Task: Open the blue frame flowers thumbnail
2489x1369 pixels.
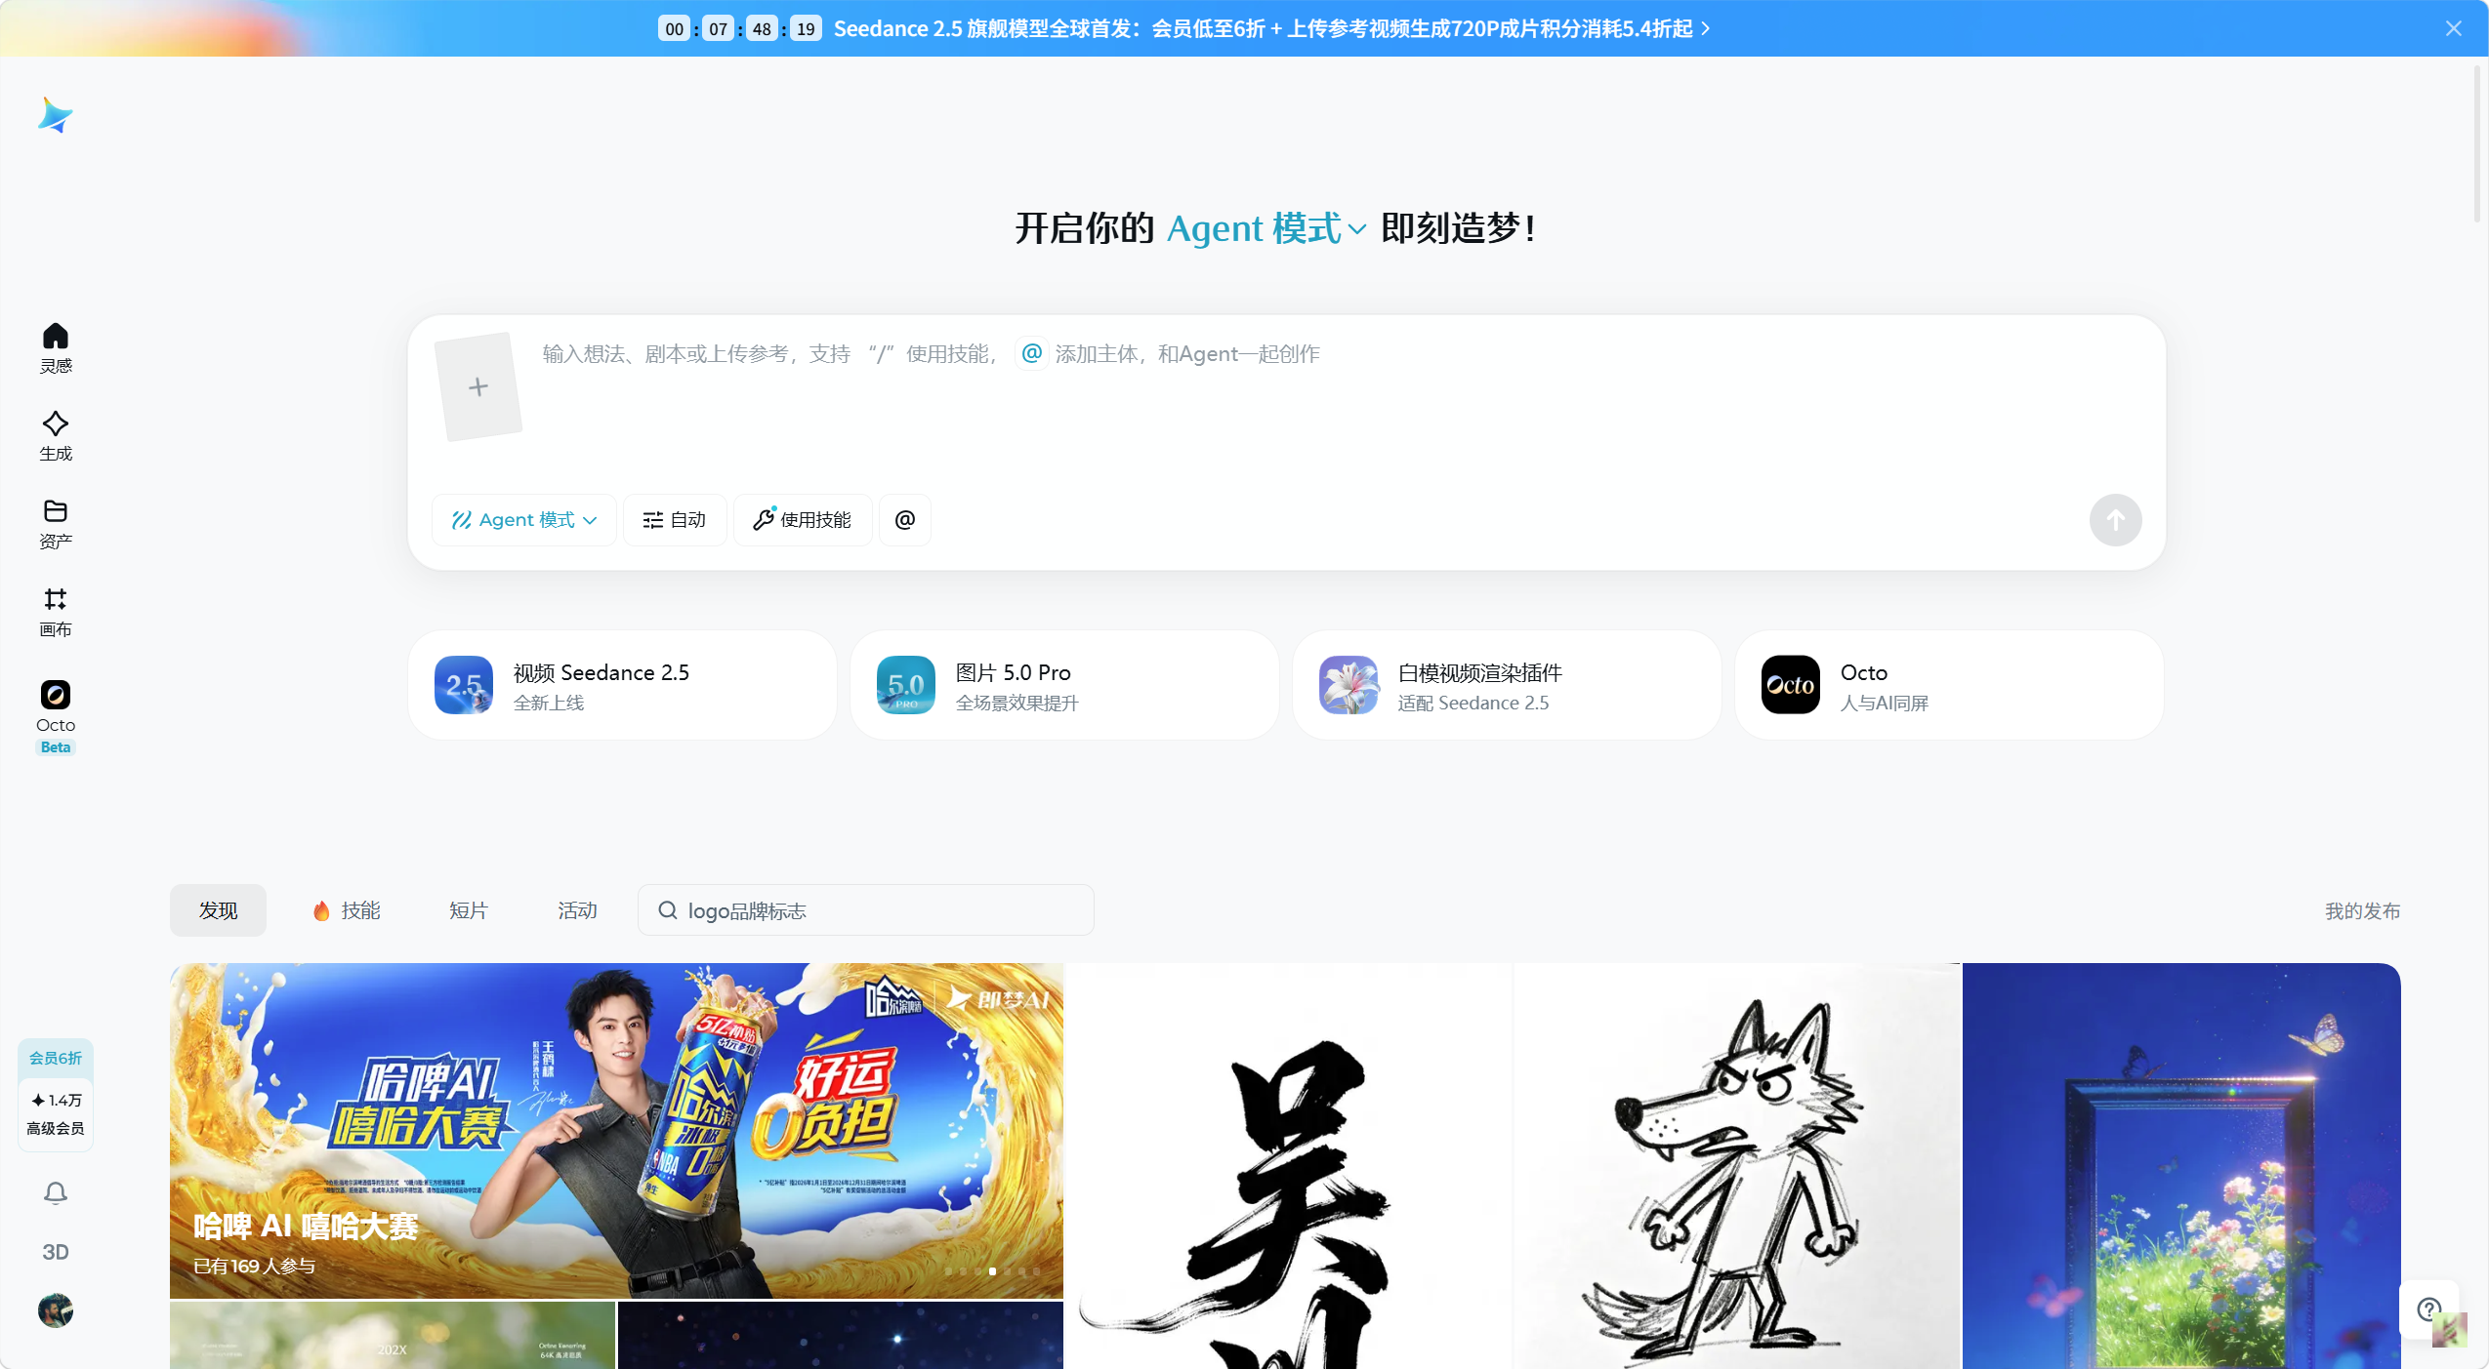Action: tap(2181, 1166)
